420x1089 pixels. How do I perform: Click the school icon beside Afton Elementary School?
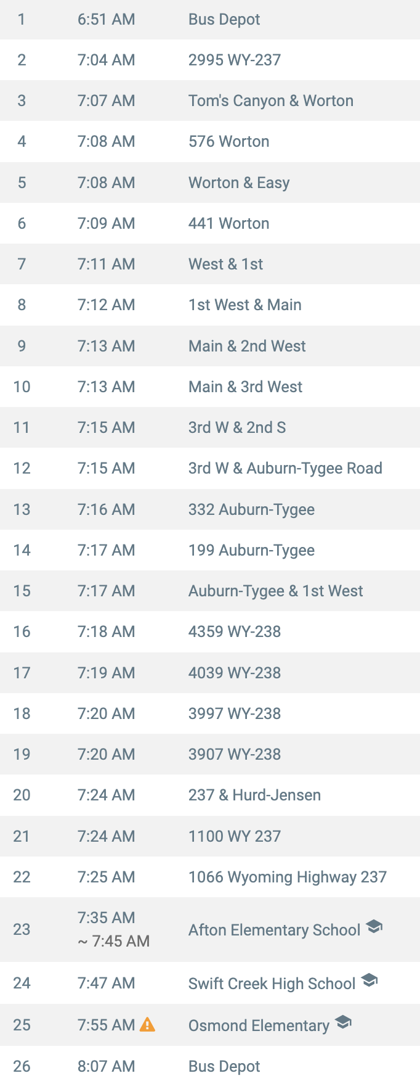point(374,926)
